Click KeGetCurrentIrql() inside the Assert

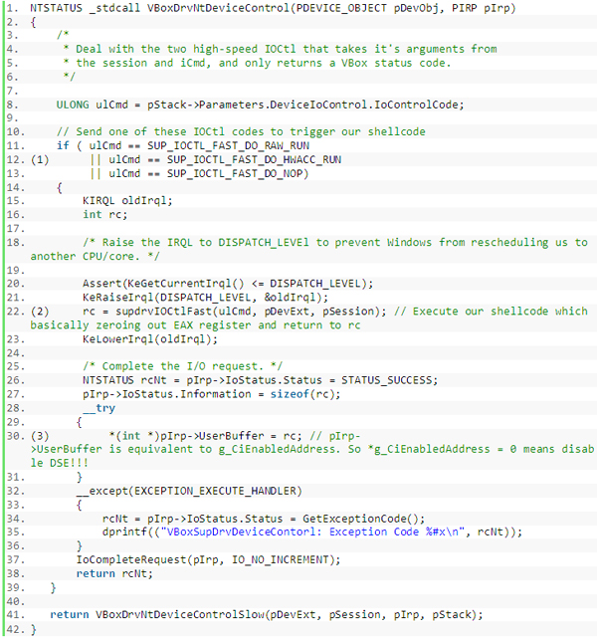click(x=186, y=284)
